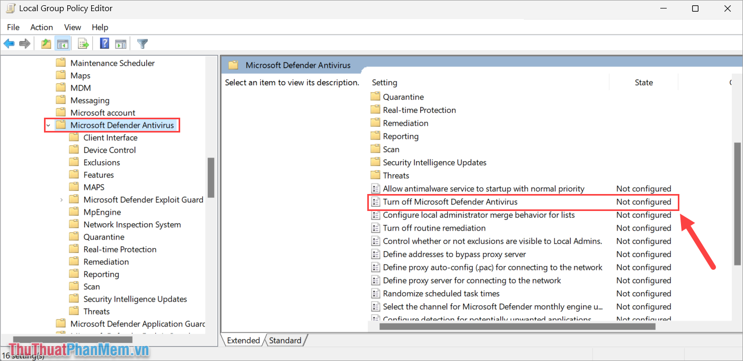Click the Up one level folder icon
This screenshot has height=361, width=743.
[46, 43]
